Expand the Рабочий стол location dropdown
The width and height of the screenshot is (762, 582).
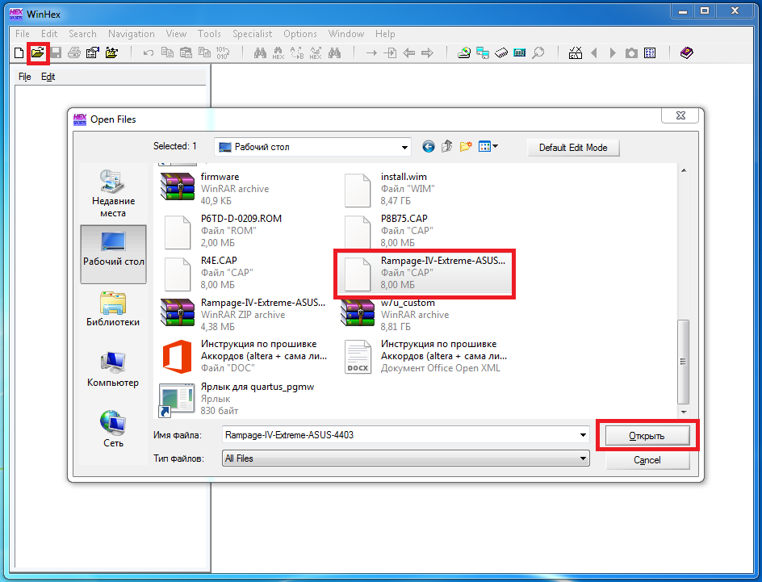pos(404,147)
